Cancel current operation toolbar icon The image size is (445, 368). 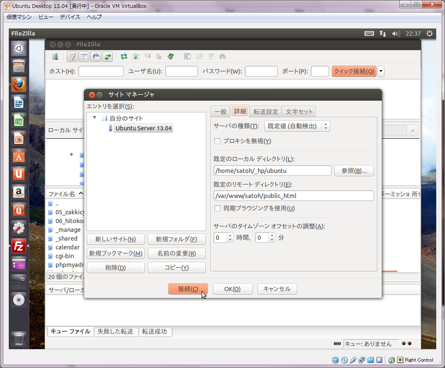click(x=148, y=56)
